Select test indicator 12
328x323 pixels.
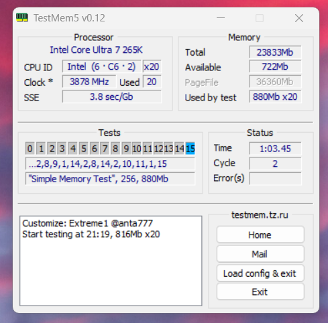pyautogui.click(x=158, y=149)
